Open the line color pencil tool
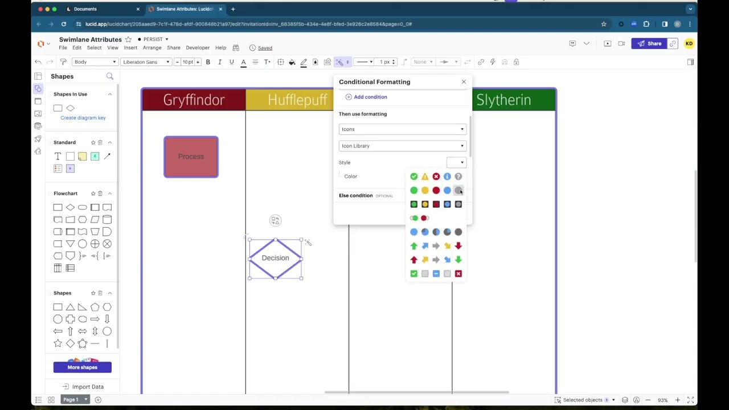 (304, 62)
